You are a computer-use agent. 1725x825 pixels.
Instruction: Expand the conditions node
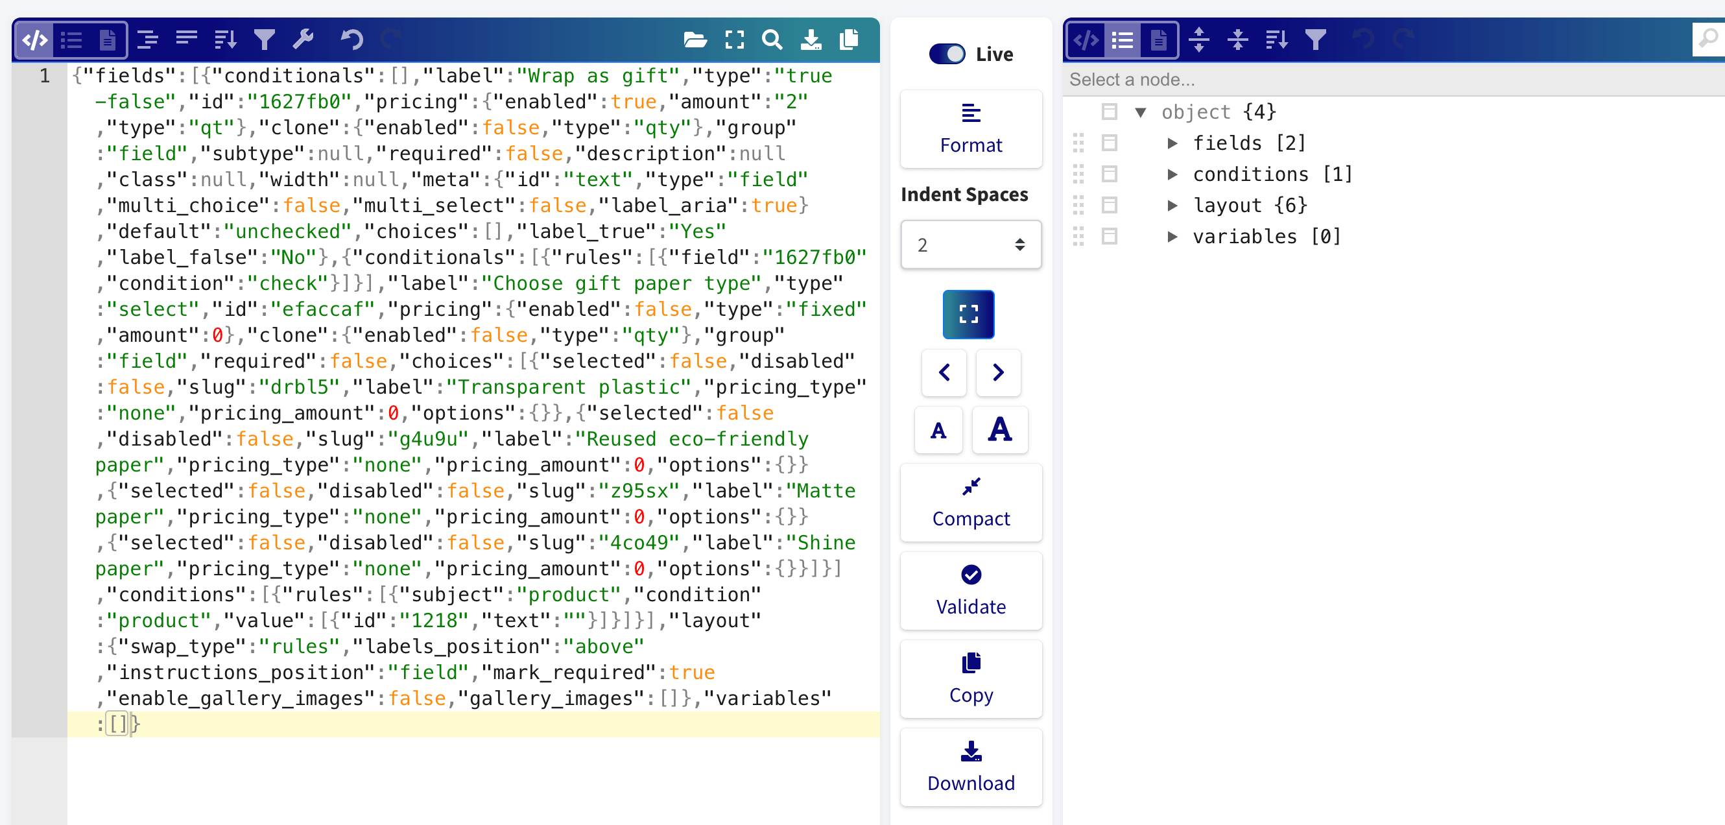(x=1172, y=174)
